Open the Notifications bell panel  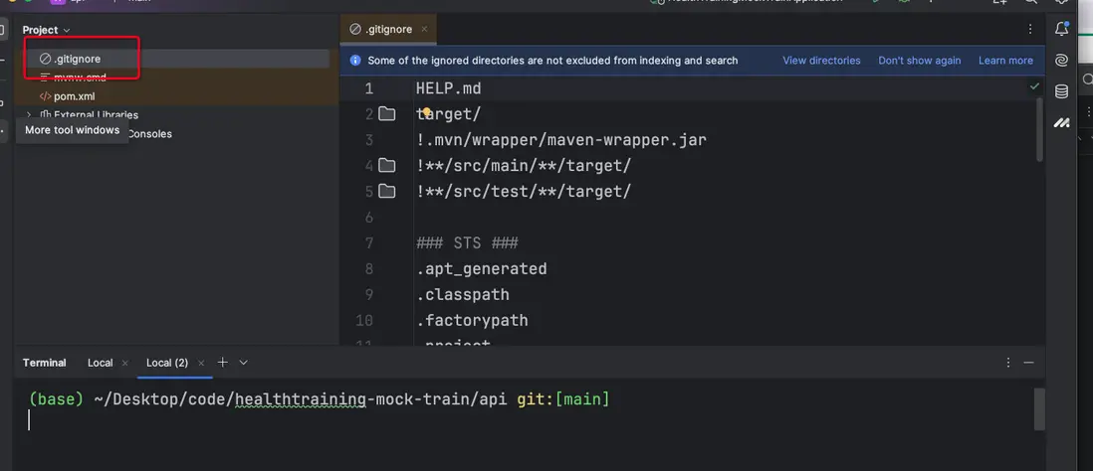[1062, 30]
